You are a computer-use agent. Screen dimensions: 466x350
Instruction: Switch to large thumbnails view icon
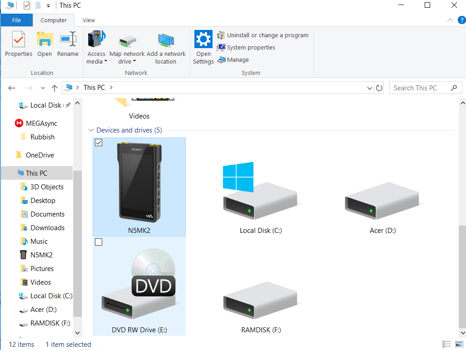tap(459, 344)
